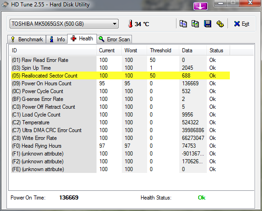
Task: Select the Power On Hours Count row
Action: 120,83
